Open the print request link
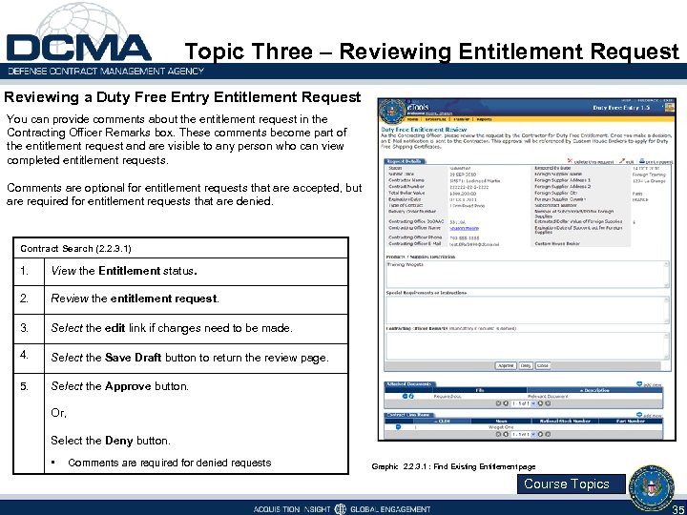 [659, 162]
